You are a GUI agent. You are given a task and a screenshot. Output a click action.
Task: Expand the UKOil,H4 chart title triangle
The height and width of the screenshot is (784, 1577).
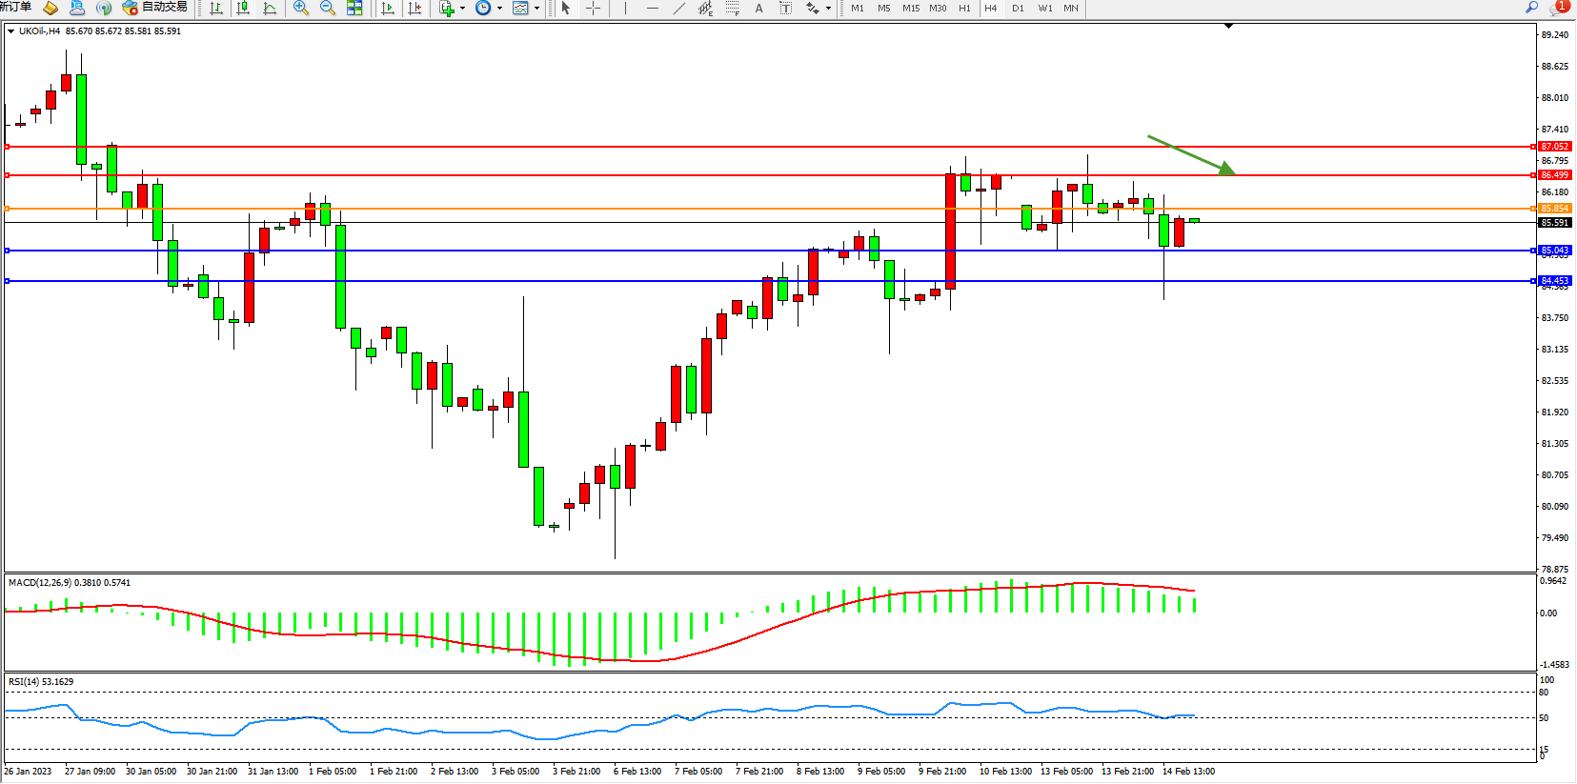[x=10, y=31]
